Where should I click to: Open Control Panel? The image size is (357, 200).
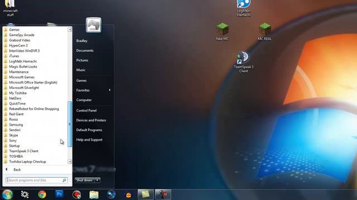click(x=86, y=111)
